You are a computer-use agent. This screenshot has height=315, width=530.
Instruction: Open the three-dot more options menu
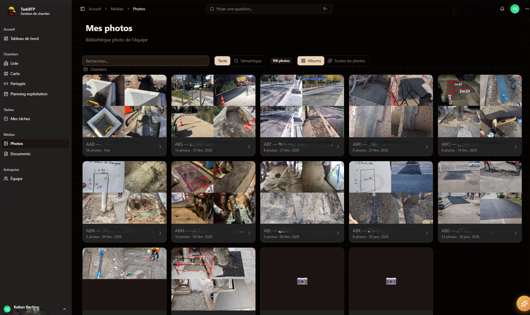527,9
